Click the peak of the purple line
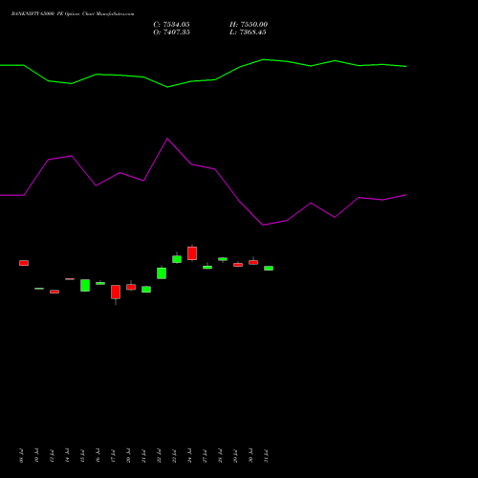Image resolution: width=478 pixels, height=478 pixels. (167, 139)
